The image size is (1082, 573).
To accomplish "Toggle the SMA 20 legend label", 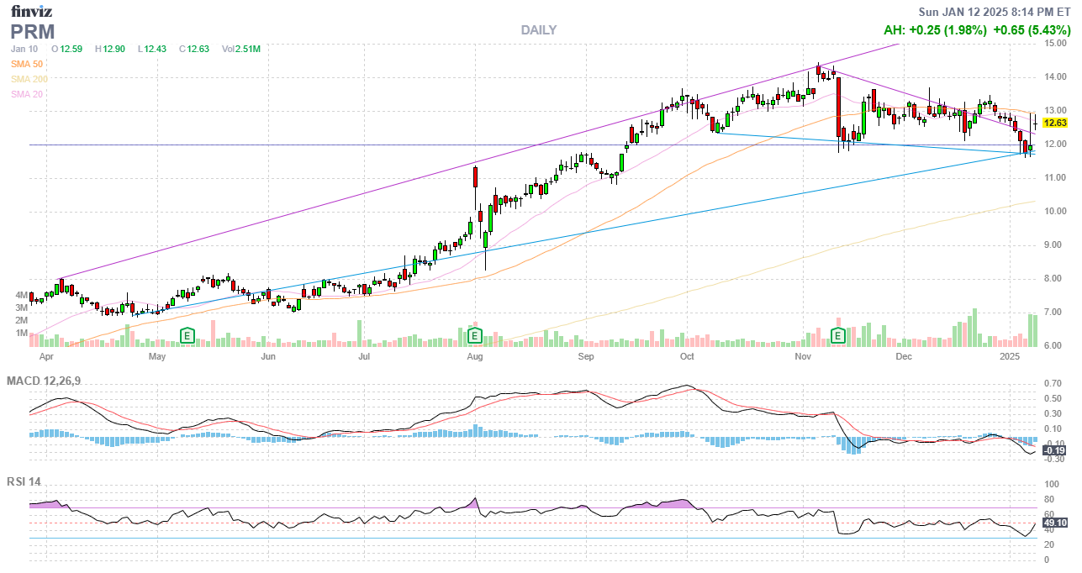I will click(x=27, y=94).
